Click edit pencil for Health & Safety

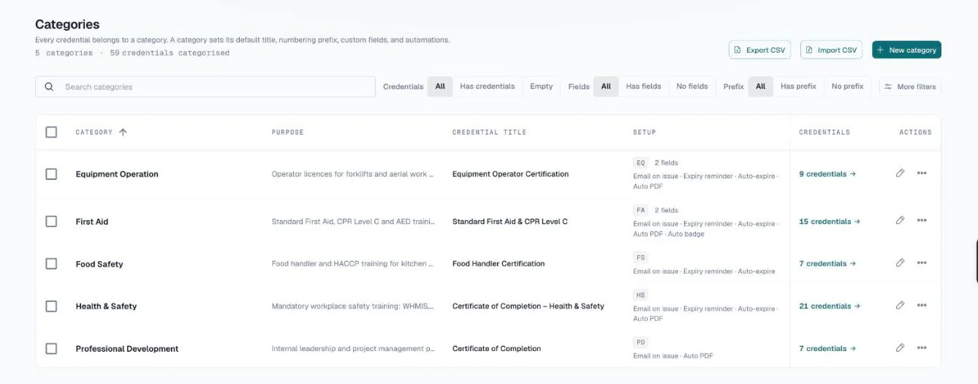(x=900, y=305)
